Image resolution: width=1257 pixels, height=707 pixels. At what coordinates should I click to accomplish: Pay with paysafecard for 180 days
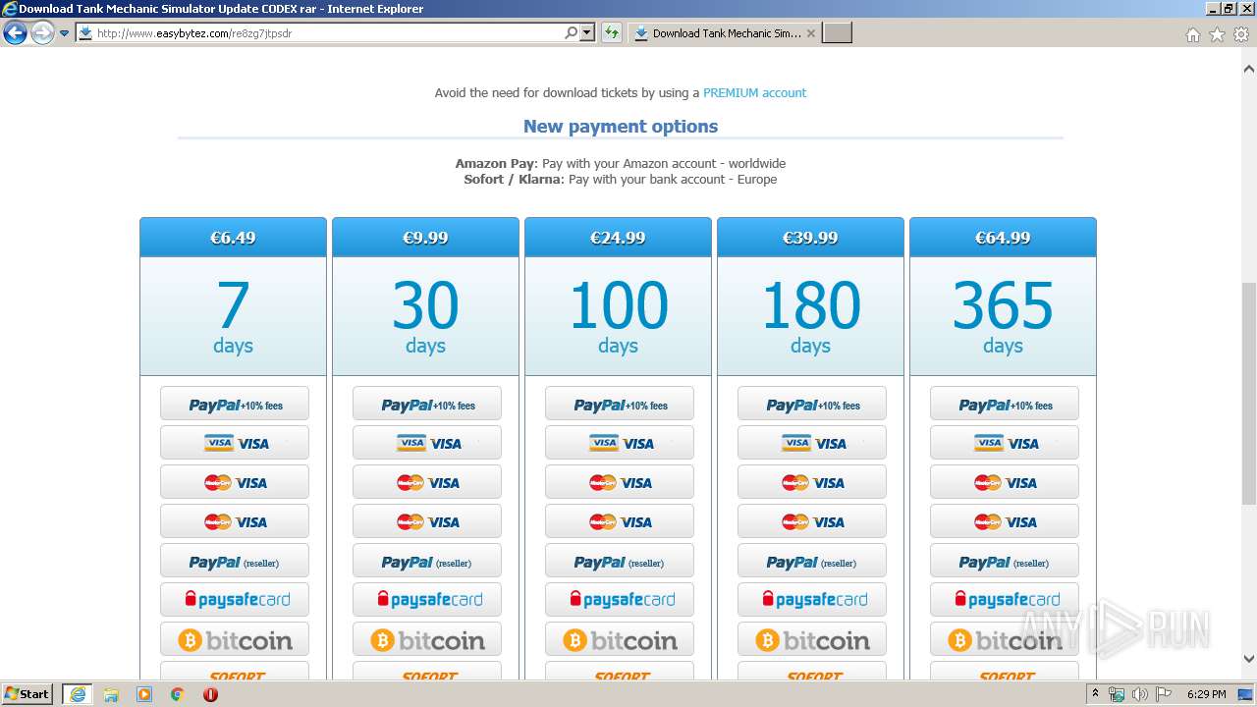tap(812, 600)
